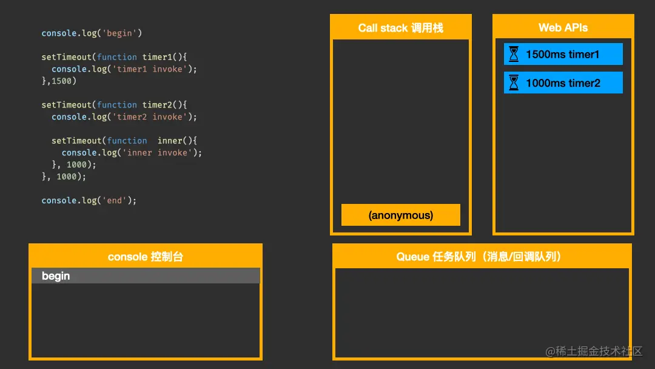Click the (anonymous) frame in the call stack
The image size is (655, 369).
click(400, 214)
